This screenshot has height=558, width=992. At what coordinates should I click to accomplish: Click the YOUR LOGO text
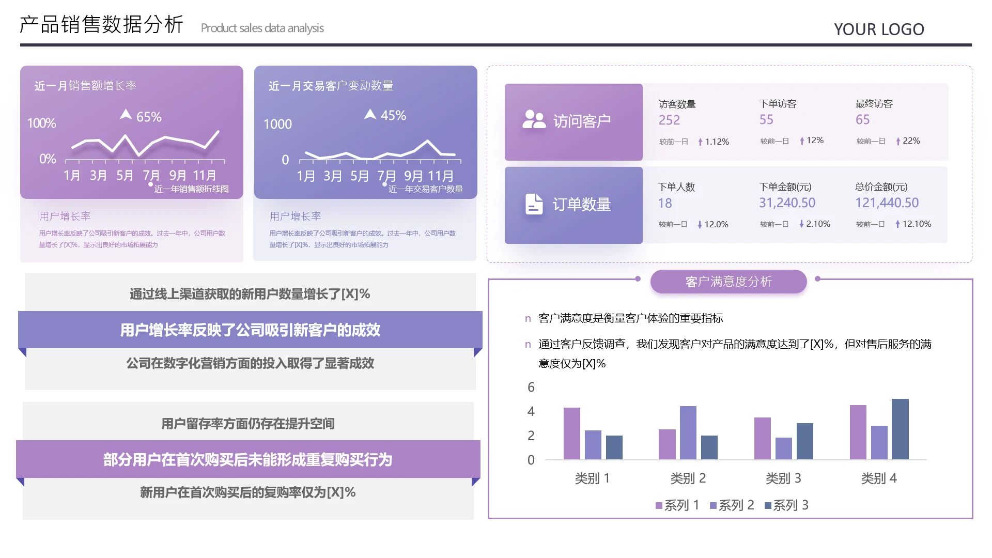click(x=878, y=29)
